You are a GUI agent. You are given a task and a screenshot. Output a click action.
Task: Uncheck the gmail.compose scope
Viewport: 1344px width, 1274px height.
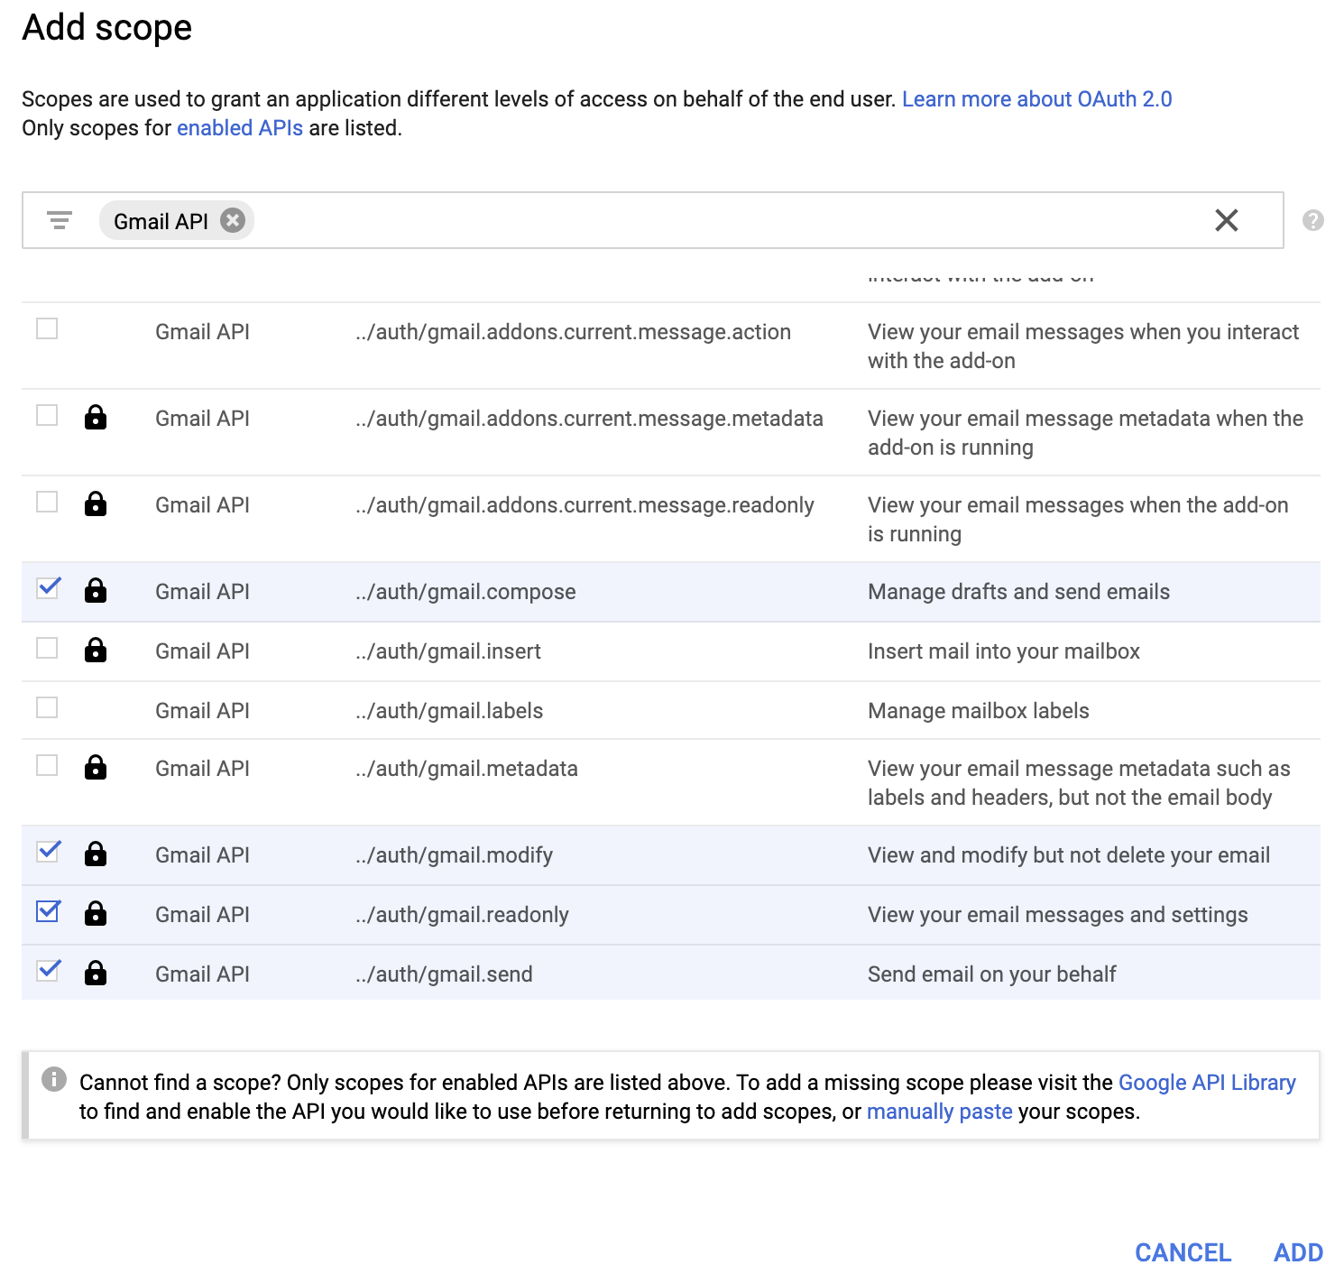pyautogui.click(x=48, y=588)
